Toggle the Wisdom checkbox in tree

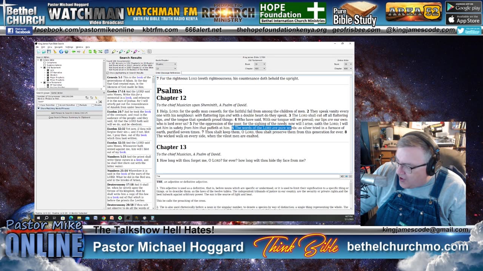[48, 75]
